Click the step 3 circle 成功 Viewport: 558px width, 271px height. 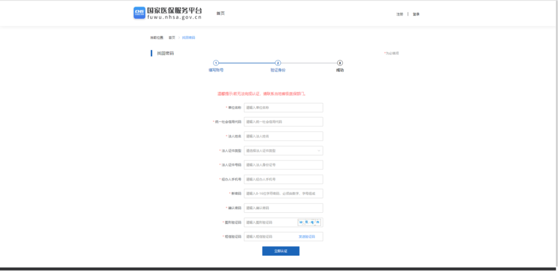coord(340,63)
